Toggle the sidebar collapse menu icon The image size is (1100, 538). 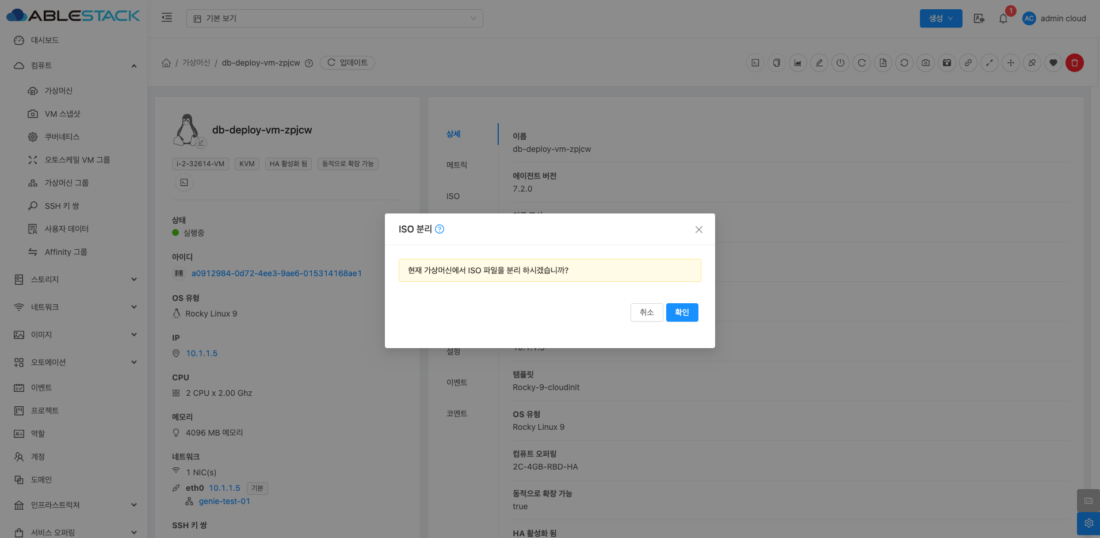pos(167,18)
